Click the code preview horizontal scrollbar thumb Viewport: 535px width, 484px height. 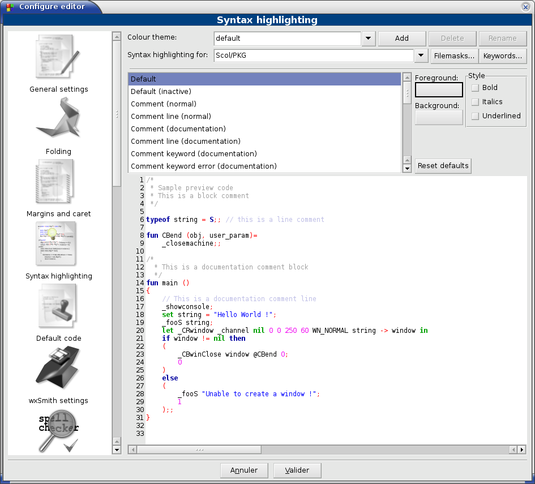pos(199,450)
